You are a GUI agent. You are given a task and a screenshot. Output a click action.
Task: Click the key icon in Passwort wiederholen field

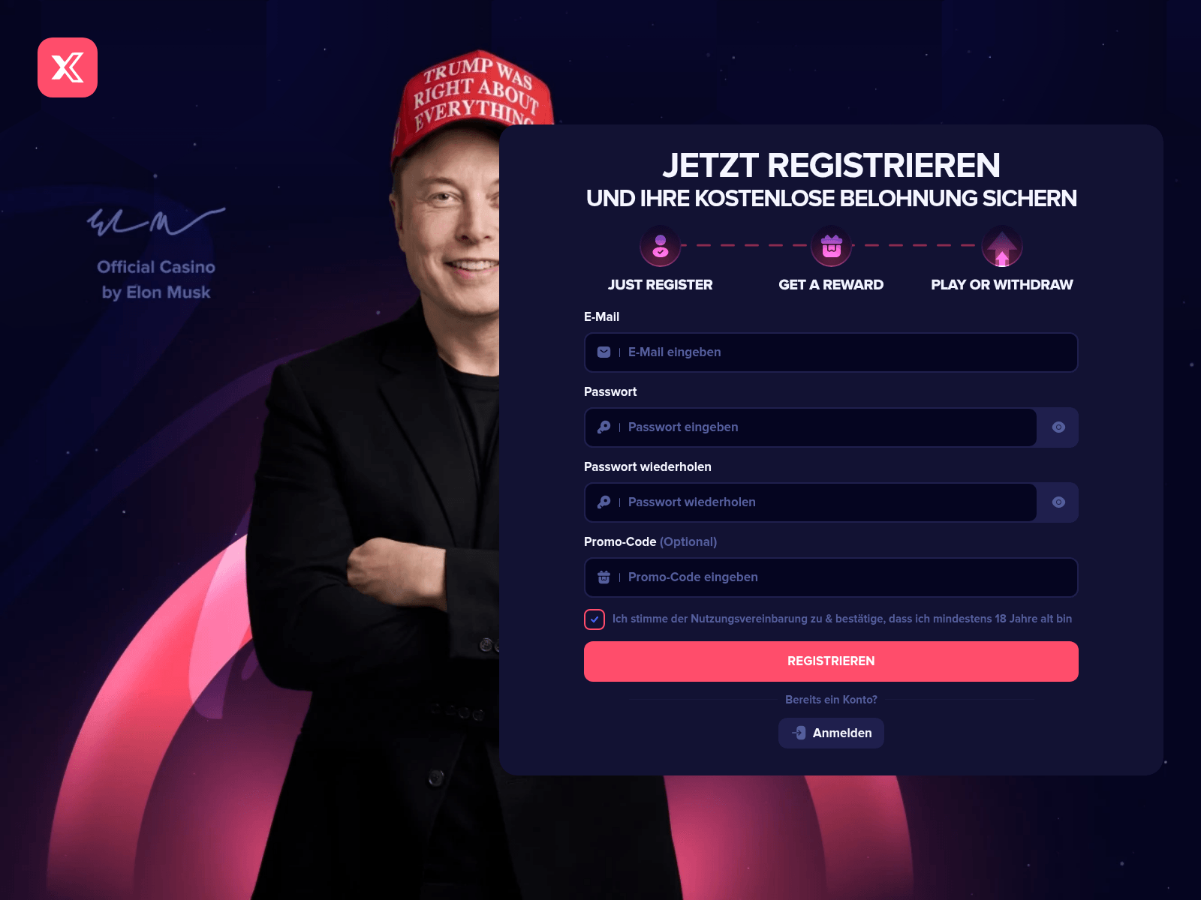[604, 502]
